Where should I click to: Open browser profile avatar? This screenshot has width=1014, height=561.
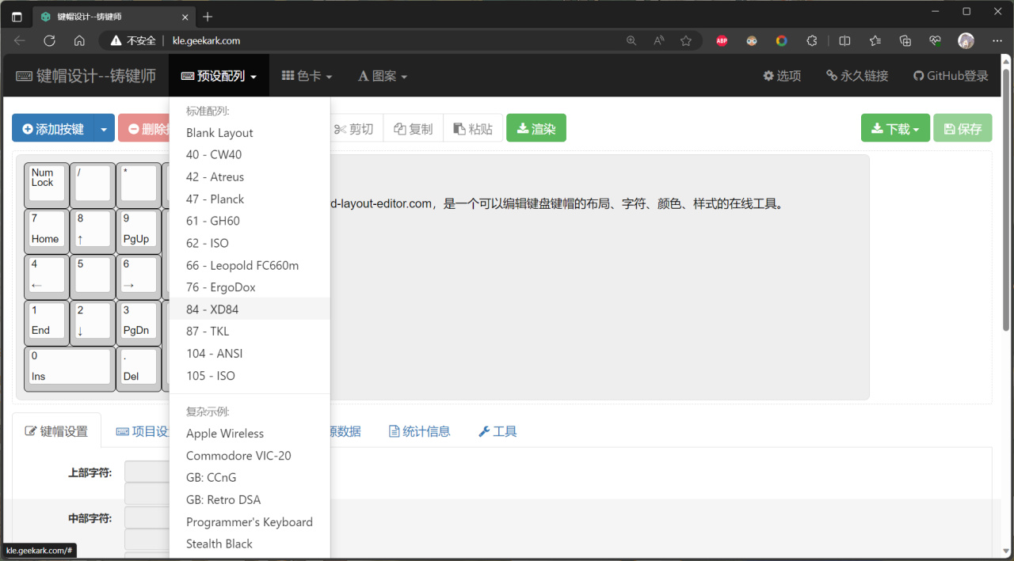[x=966, y=40]
